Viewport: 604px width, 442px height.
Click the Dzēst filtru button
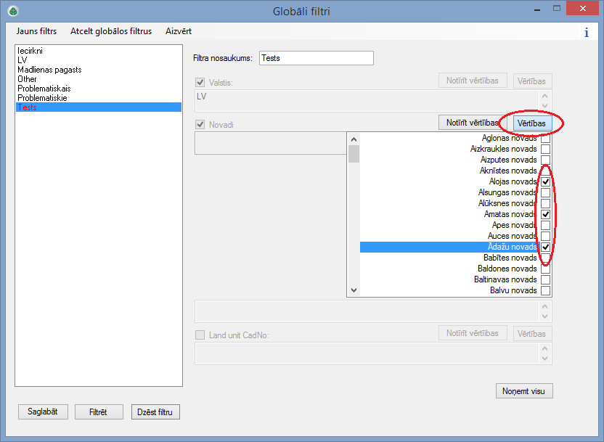pyautogui.click(x=155, y=412)
